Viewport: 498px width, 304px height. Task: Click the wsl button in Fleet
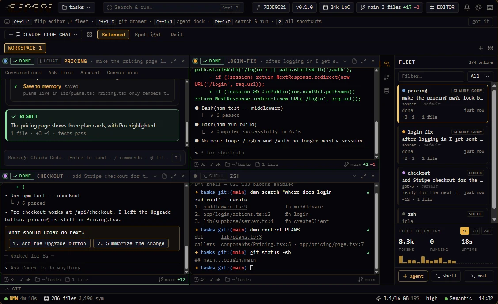(479, 276)
